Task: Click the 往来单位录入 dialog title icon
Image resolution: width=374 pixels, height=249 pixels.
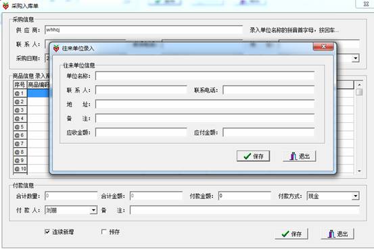Action: coord(56,49)
